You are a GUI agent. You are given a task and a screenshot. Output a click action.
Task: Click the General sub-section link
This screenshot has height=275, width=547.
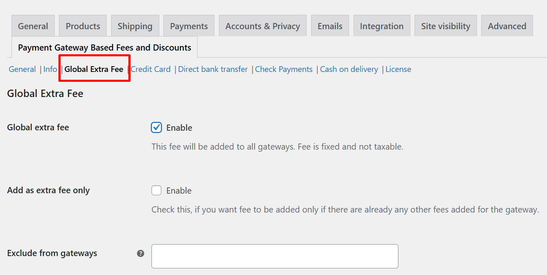coord(22,69)
